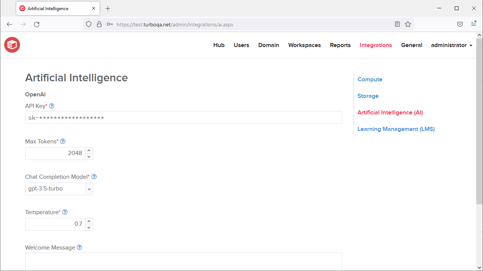This screenshot has width=483, height=271.
Task: Go back with browser back arrow
Action: (x=9, y=24)
